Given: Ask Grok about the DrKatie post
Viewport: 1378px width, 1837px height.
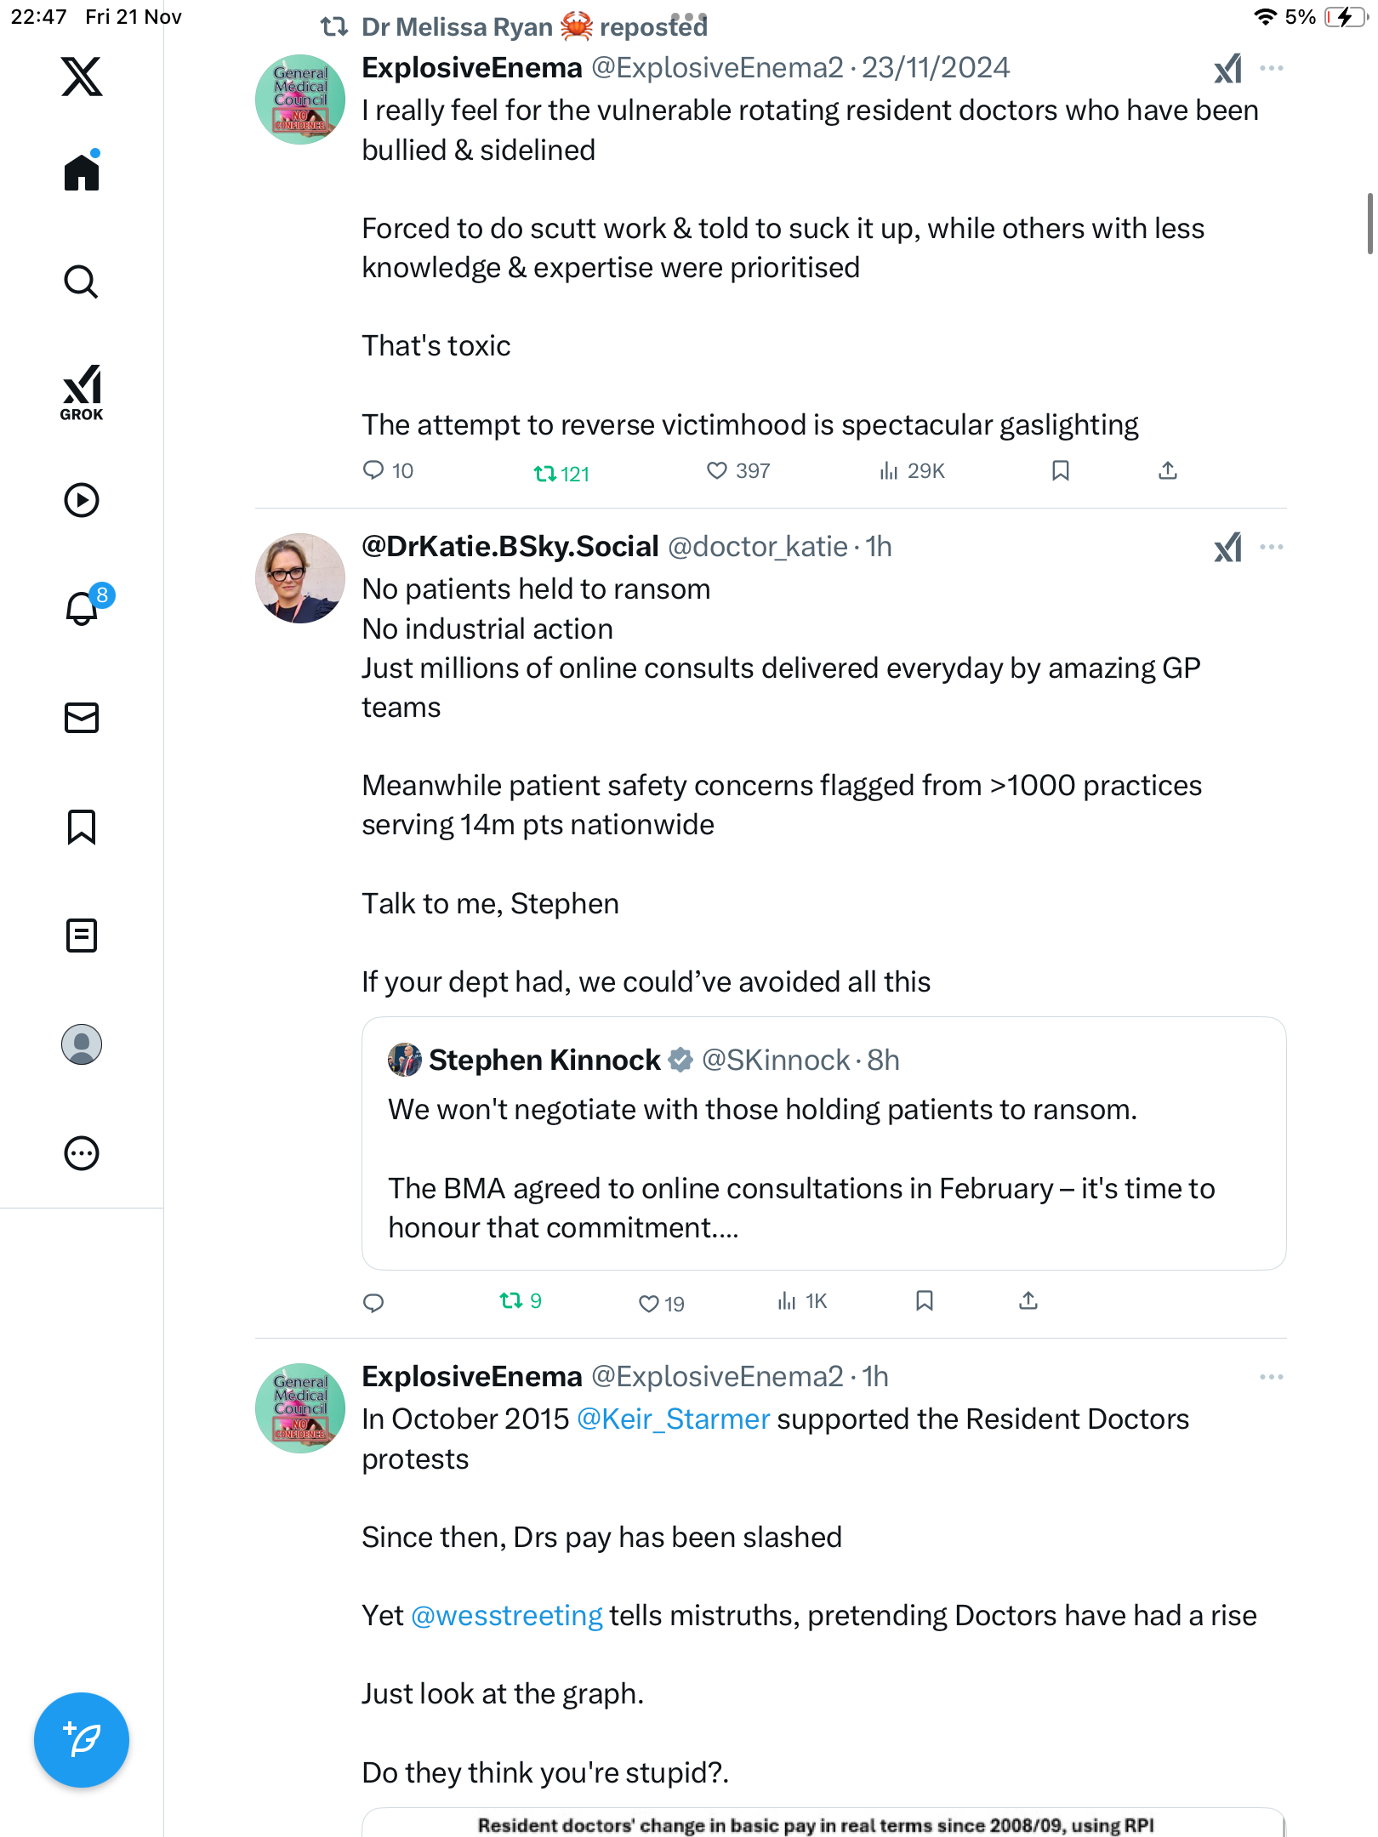Looking at the screenshot, I should (x=1227, y=547).
